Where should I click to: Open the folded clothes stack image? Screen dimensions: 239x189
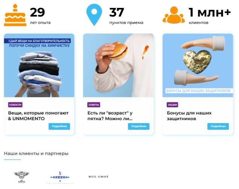coord(39,66)
